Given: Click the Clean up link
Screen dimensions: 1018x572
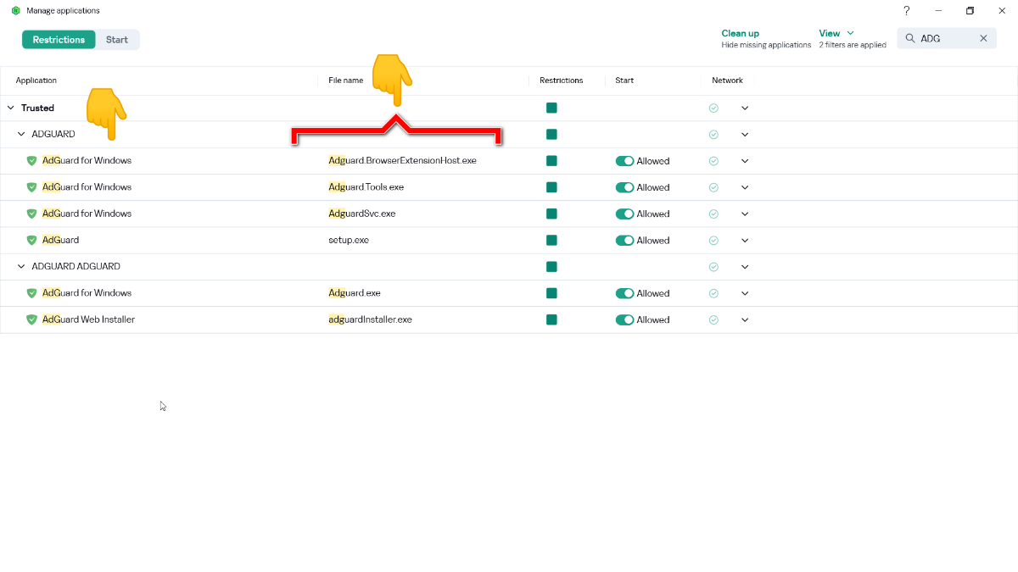Looking at the screenshot, I should 741,33.
